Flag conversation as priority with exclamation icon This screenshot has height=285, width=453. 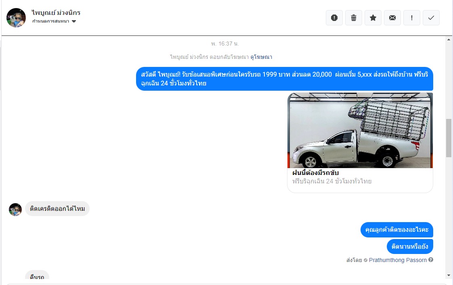[x=412, y=18]
